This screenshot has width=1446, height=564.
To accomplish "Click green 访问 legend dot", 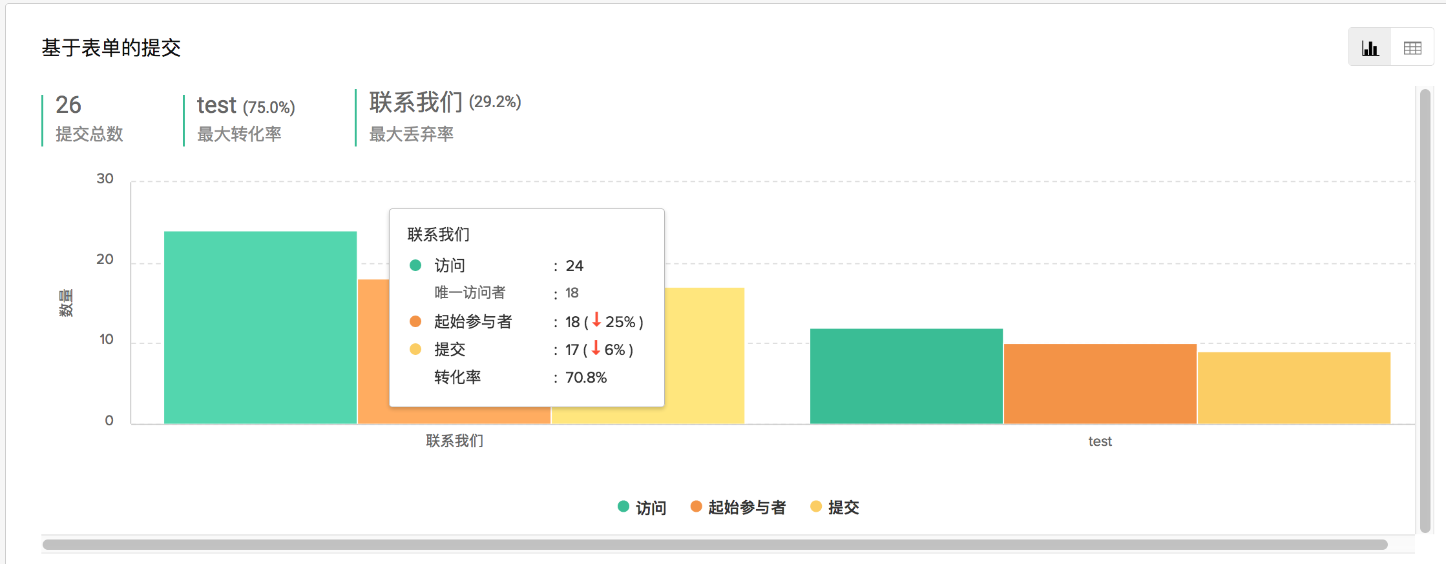I will pos(623,507).
